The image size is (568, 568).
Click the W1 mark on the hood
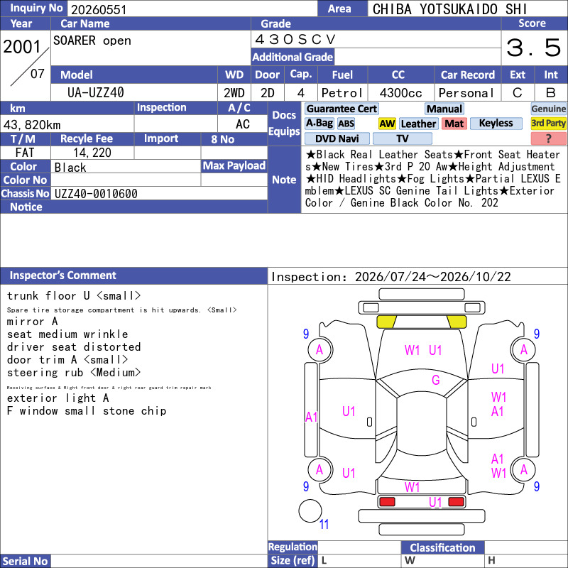click(x=412, y=350)
